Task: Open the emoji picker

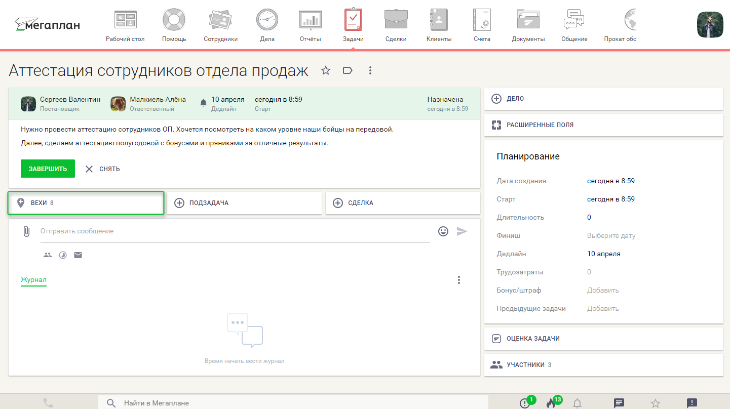Action: pos(443,231)
